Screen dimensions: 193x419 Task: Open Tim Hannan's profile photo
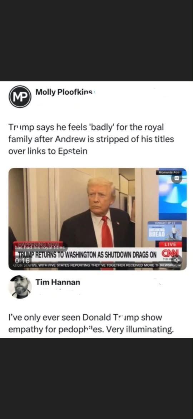pyautogui.click(x=20, y=287)
